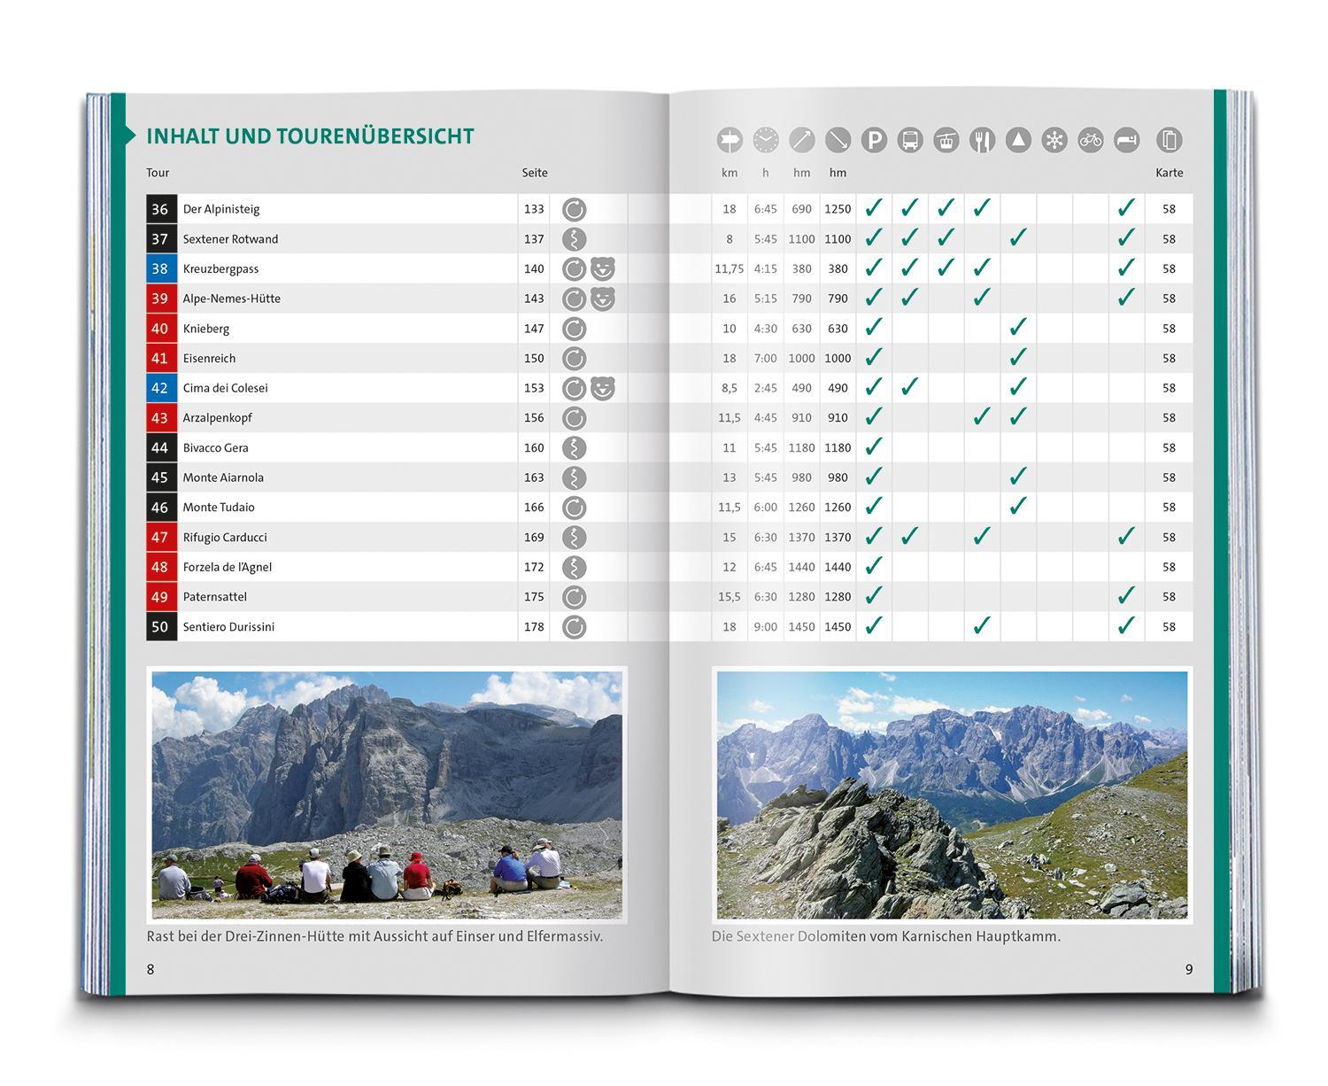Viewport: 1328px width, 1086px height.
Task: Click tour name Der Alpinisteig
Action: [221, 209]
